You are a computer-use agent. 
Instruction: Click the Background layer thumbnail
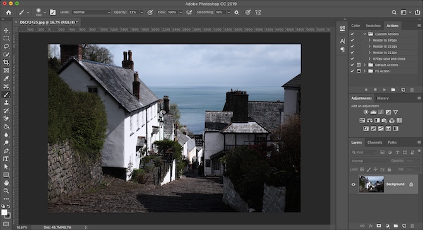[371, 184]
